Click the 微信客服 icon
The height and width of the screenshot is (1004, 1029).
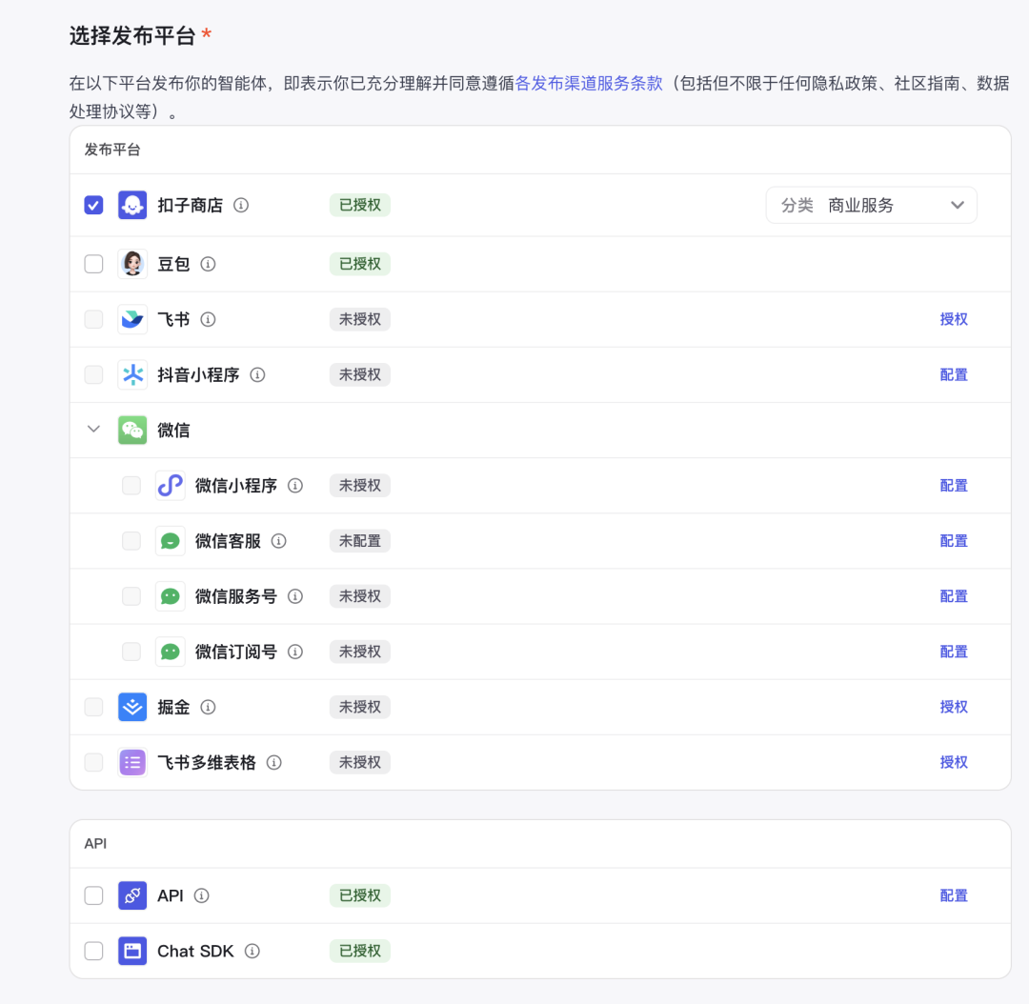point(170,541)
